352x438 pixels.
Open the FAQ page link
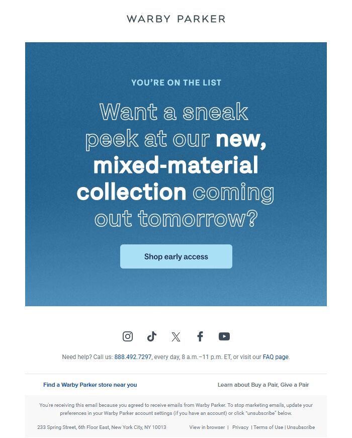coord(276,357)
